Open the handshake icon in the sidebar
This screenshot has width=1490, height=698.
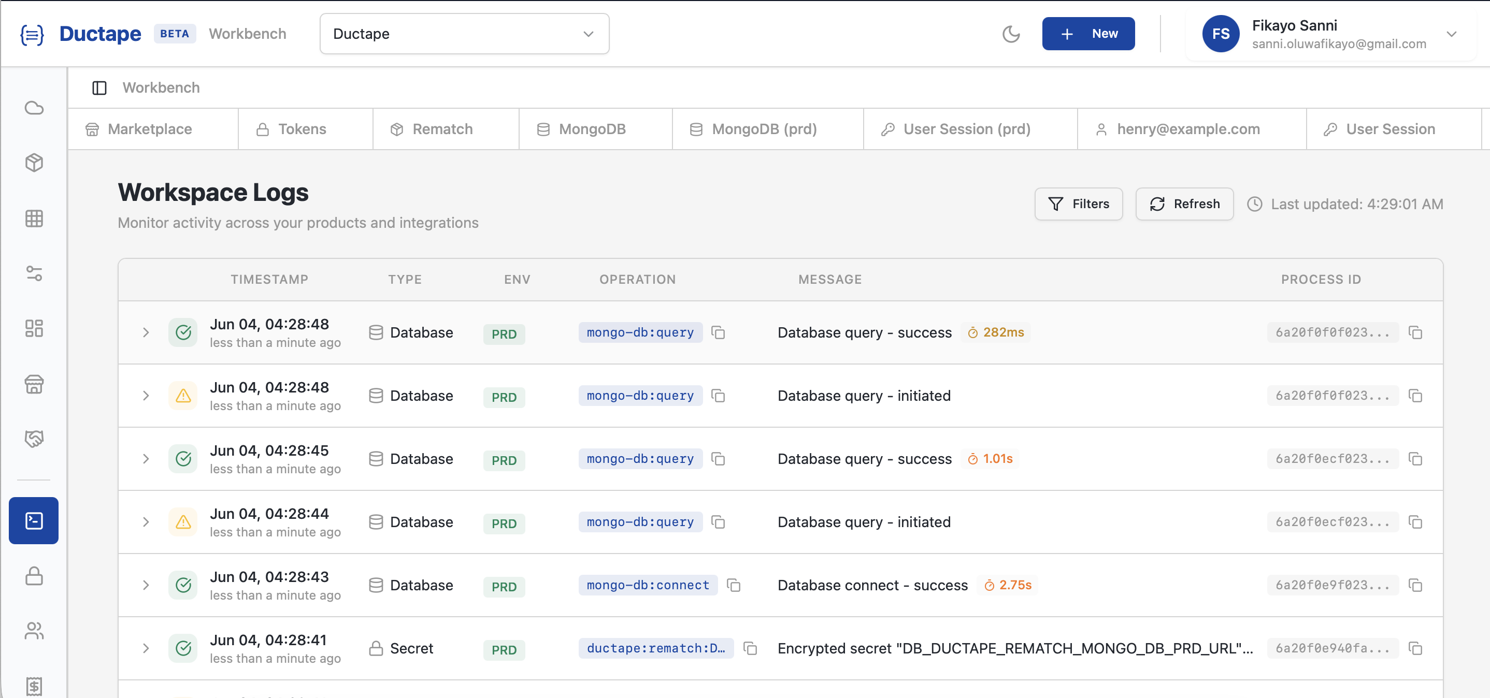[34, 439]
